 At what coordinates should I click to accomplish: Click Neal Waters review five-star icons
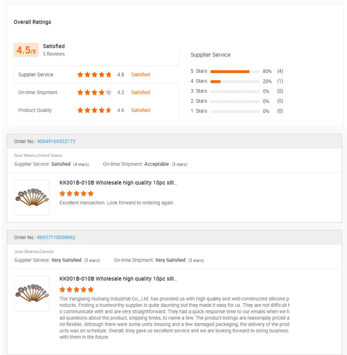(x=76, y=193)
